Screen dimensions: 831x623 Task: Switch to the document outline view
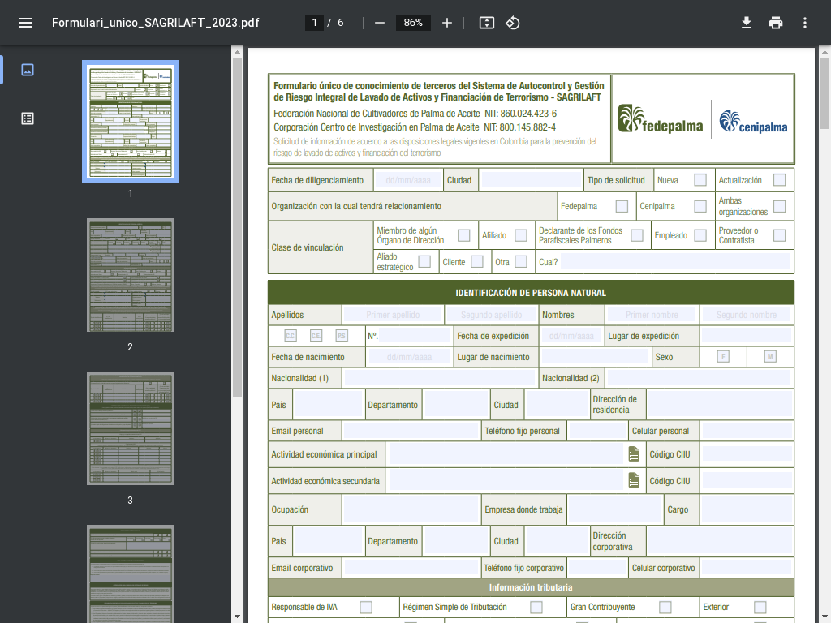pyautogui.click(x=28, y=118)
